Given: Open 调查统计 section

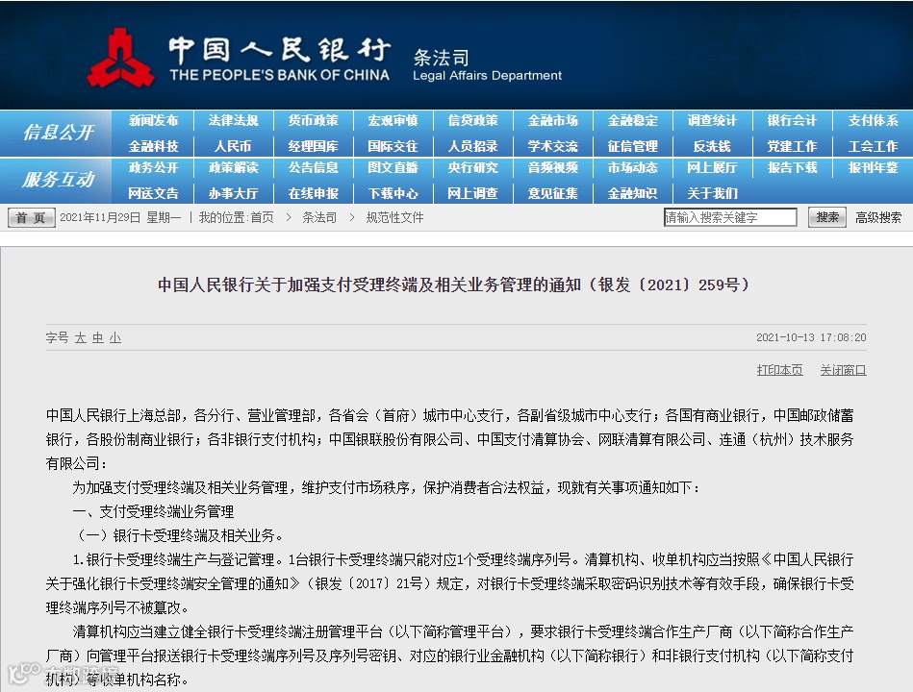Looking at the screenshot, I should tap(712, 120).
